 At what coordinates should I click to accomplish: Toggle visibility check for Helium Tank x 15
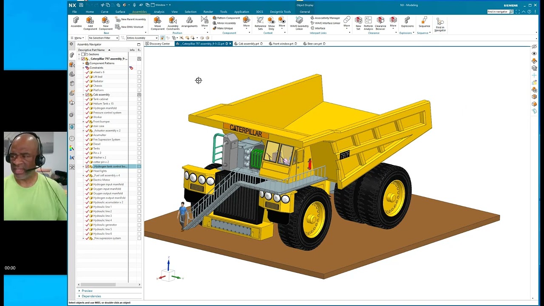tap(87, 104)
